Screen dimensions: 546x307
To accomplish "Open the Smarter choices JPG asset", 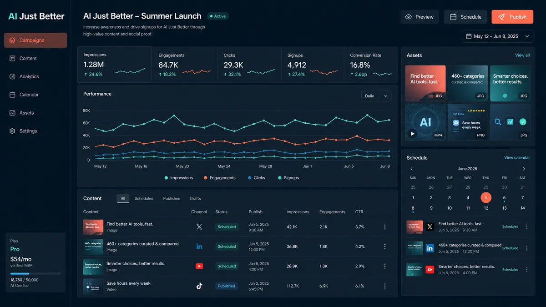I will point(511,83).
